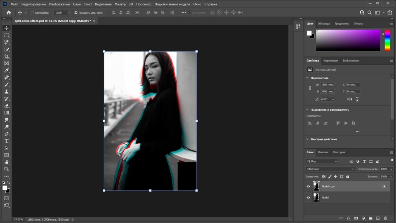396x223 pixels.
Task: Choose the Hand tool
Action: [x=7, y=162]
